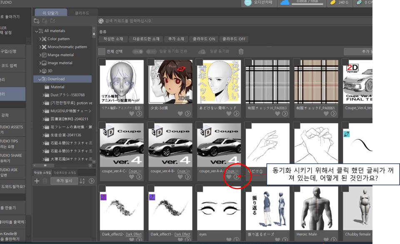Favorite coupe_ver.4-C- with its heart
Screen dimensions: 400x244
(x=132, y=177)
